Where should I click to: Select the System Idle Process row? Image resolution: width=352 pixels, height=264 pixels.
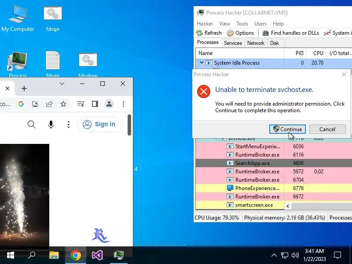click(274, 63)
